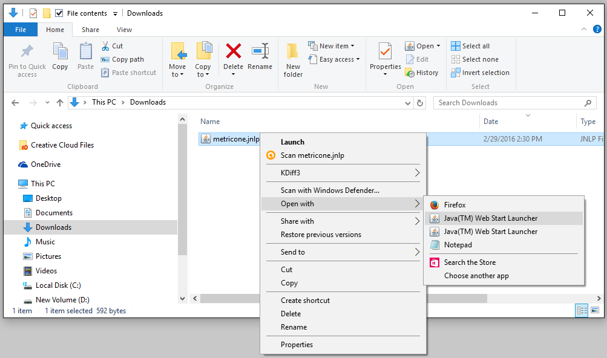Viewport: 607px width, 358px height.
Task: Click the search magnifier icon
Action: click(588, 103)
